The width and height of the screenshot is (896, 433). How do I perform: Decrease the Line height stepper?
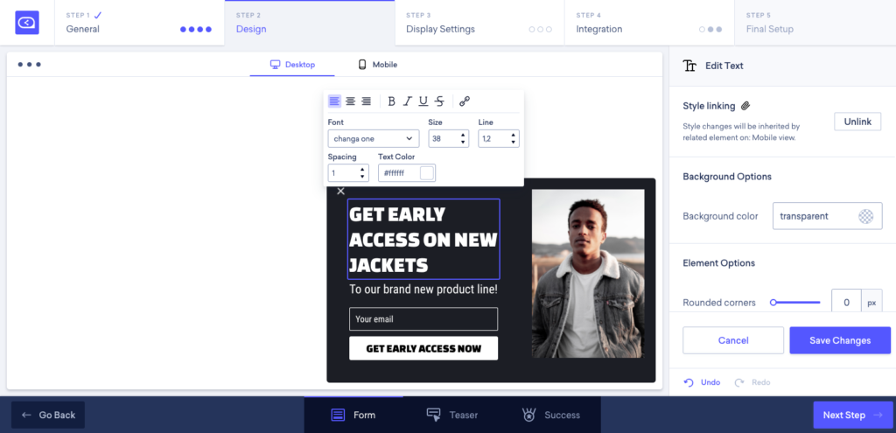[513, 143]
